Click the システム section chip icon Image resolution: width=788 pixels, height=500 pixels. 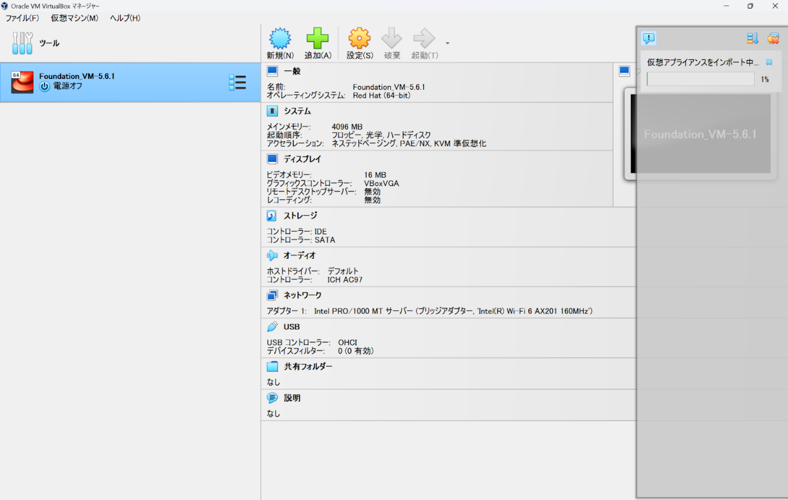(x=272, y=111)
